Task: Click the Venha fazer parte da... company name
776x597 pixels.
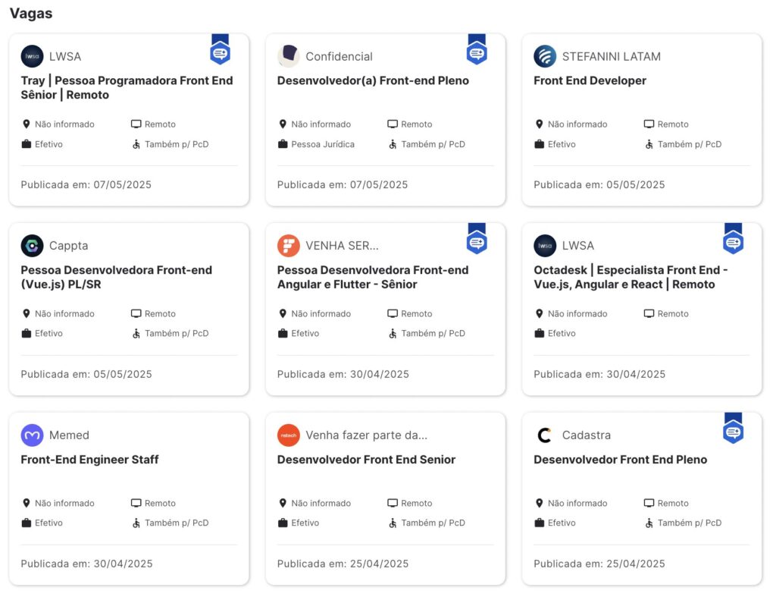Action: coord(366,435)
